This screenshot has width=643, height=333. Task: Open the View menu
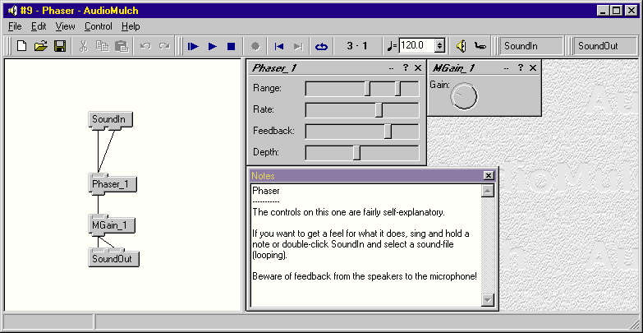66,26
